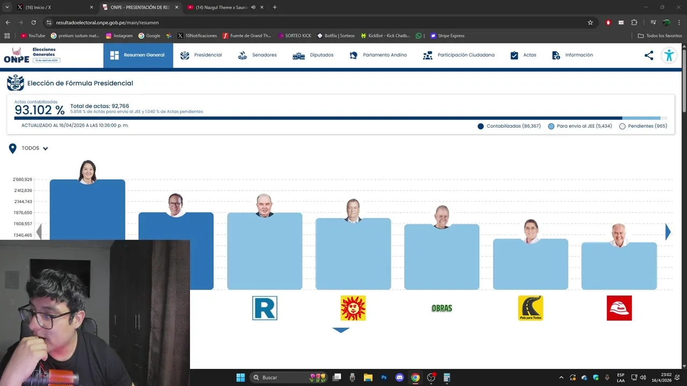Open the Google bookmark

tap(149, 36)
